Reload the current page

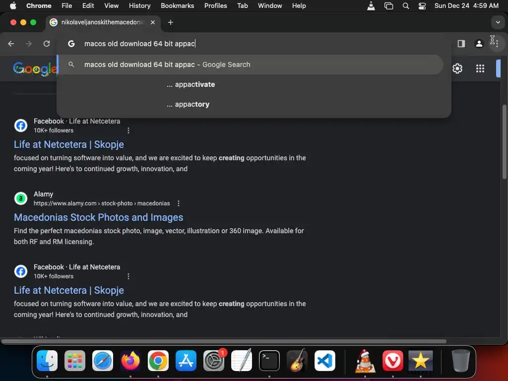click(x=47, y=44)
